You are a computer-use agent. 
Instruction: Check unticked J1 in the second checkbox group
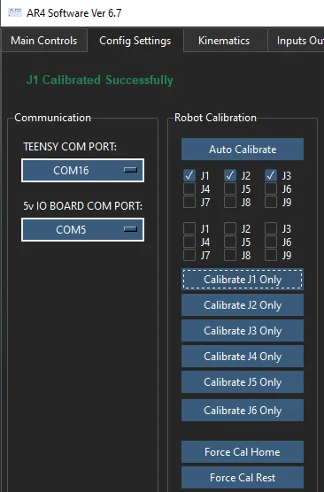[189, 228]
